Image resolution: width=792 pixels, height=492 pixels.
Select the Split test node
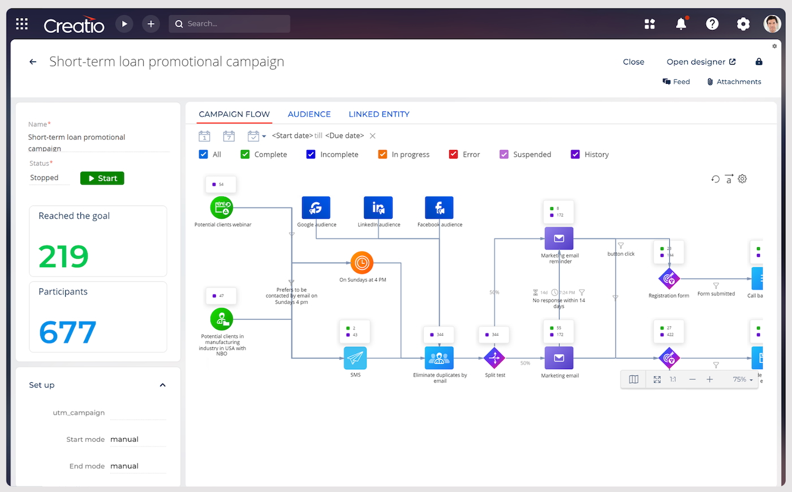pos(494,358)
